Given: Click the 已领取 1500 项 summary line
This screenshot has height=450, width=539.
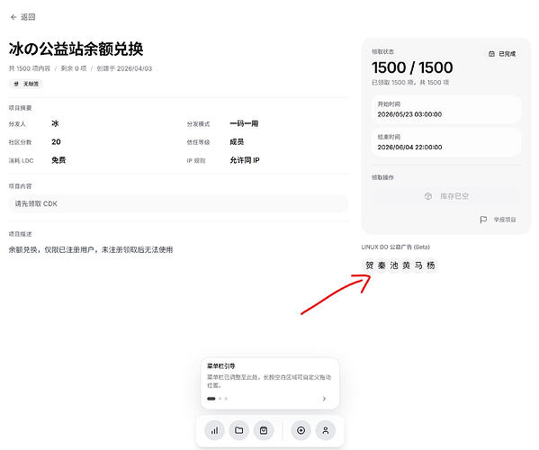Looking at the screenshot, I should [410, 83].
